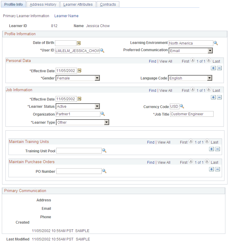Open the Preferred Communication dropdown
The image size is (229, 242).
coord(211,51)
